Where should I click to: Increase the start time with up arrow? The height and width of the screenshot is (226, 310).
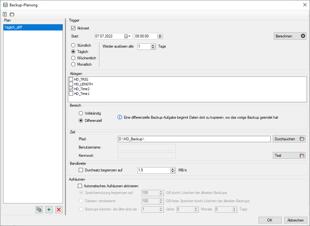tap(160, 35)
